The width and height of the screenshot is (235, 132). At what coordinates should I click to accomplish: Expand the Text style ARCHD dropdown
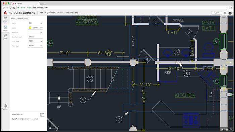point(35,46)
